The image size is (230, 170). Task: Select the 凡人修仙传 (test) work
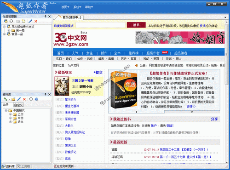[x=23, y=27]
